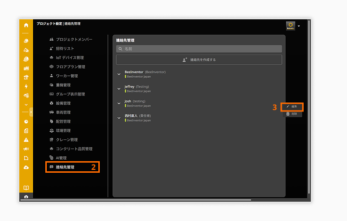The height and width of the screenshot is (221, 347).
Task: Open the loudspeaker broadcast icon
Action: coord(26,149)
